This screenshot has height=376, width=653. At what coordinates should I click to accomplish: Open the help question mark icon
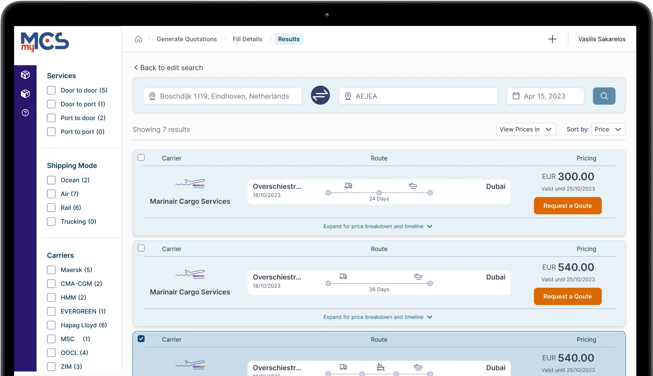pyautogui.click(x=25, y=113)
